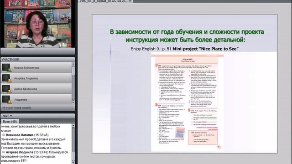This screenshot has height=164, width=292.
Task: Click the gray bar under the webcam
Action: tap(38, 51)
